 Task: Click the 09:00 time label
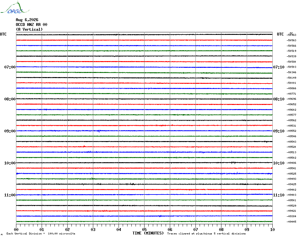coord(10,131)
